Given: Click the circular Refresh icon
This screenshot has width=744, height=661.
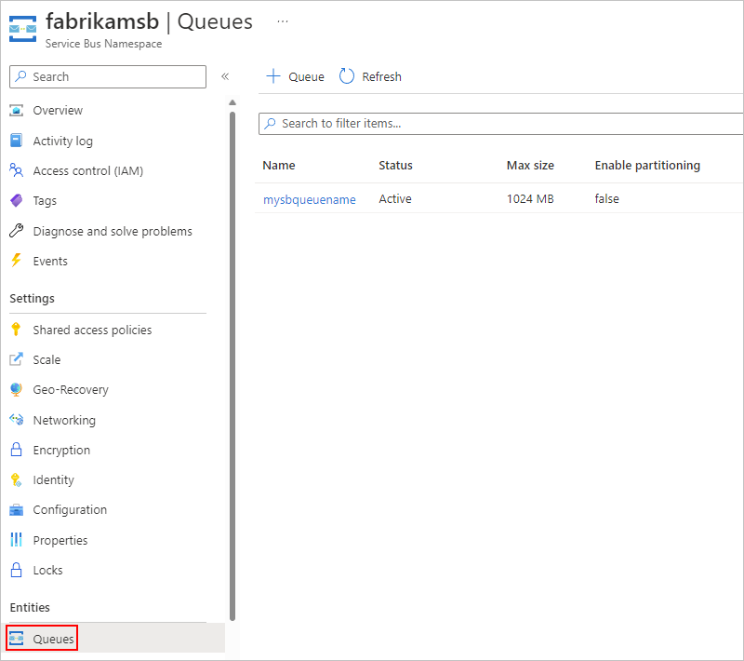Looking at the screenshot, I should [x=347, y=76].
